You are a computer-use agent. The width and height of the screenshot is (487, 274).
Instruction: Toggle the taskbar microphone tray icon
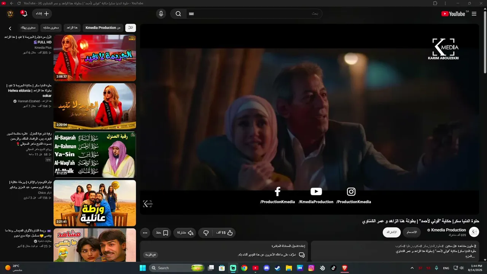tap(436, 268)
